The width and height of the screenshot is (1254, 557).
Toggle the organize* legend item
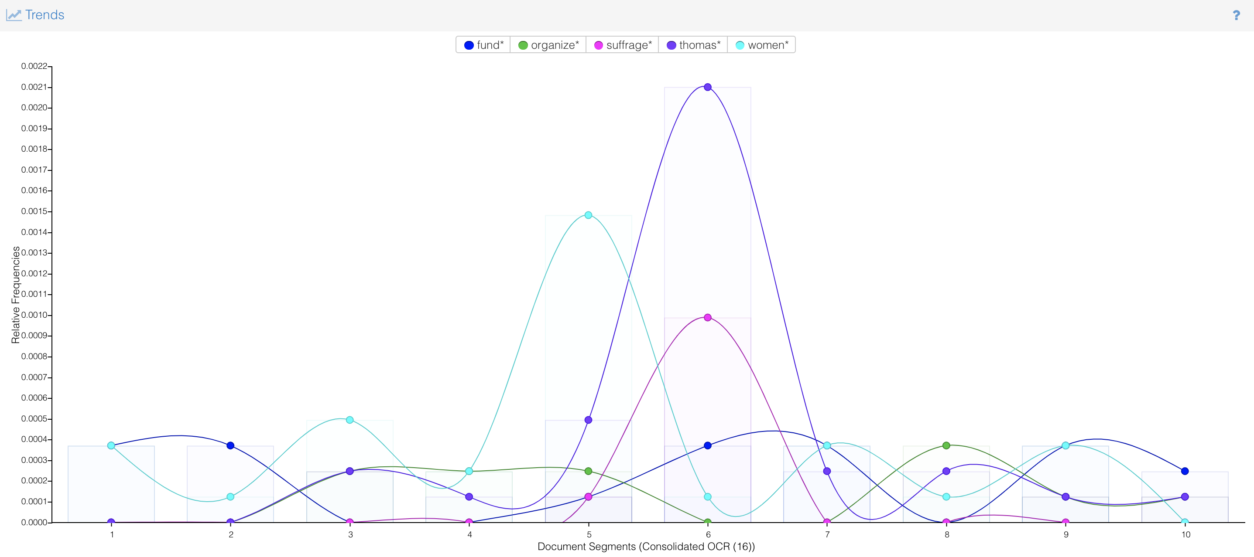548,45
